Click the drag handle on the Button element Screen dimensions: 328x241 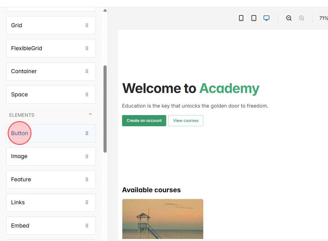[x=87, y=133]
